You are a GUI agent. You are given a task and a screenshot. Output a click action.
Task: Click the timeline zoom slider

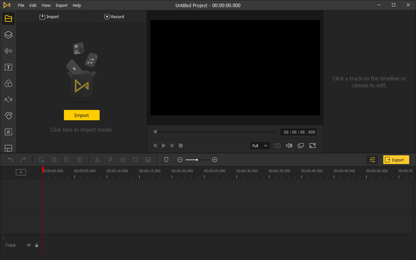(197, 160)
